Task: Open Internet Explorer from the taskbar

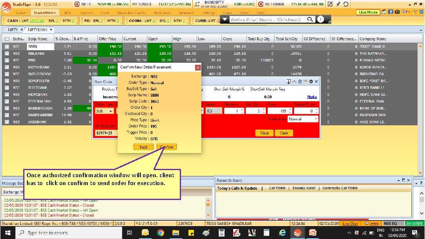Action: (x=282, y=233)
